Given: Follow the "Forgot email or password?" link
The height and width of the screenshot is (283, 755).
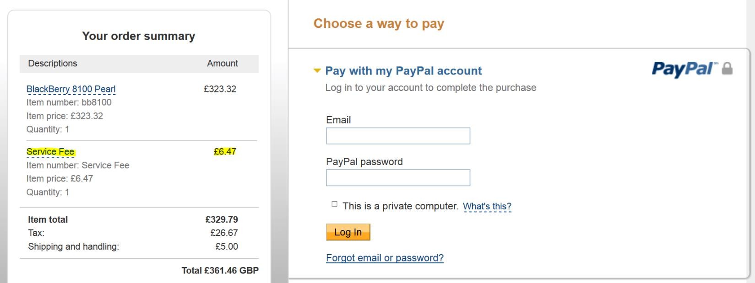Looking at the screenshot, I should click(x=385, y=258).
